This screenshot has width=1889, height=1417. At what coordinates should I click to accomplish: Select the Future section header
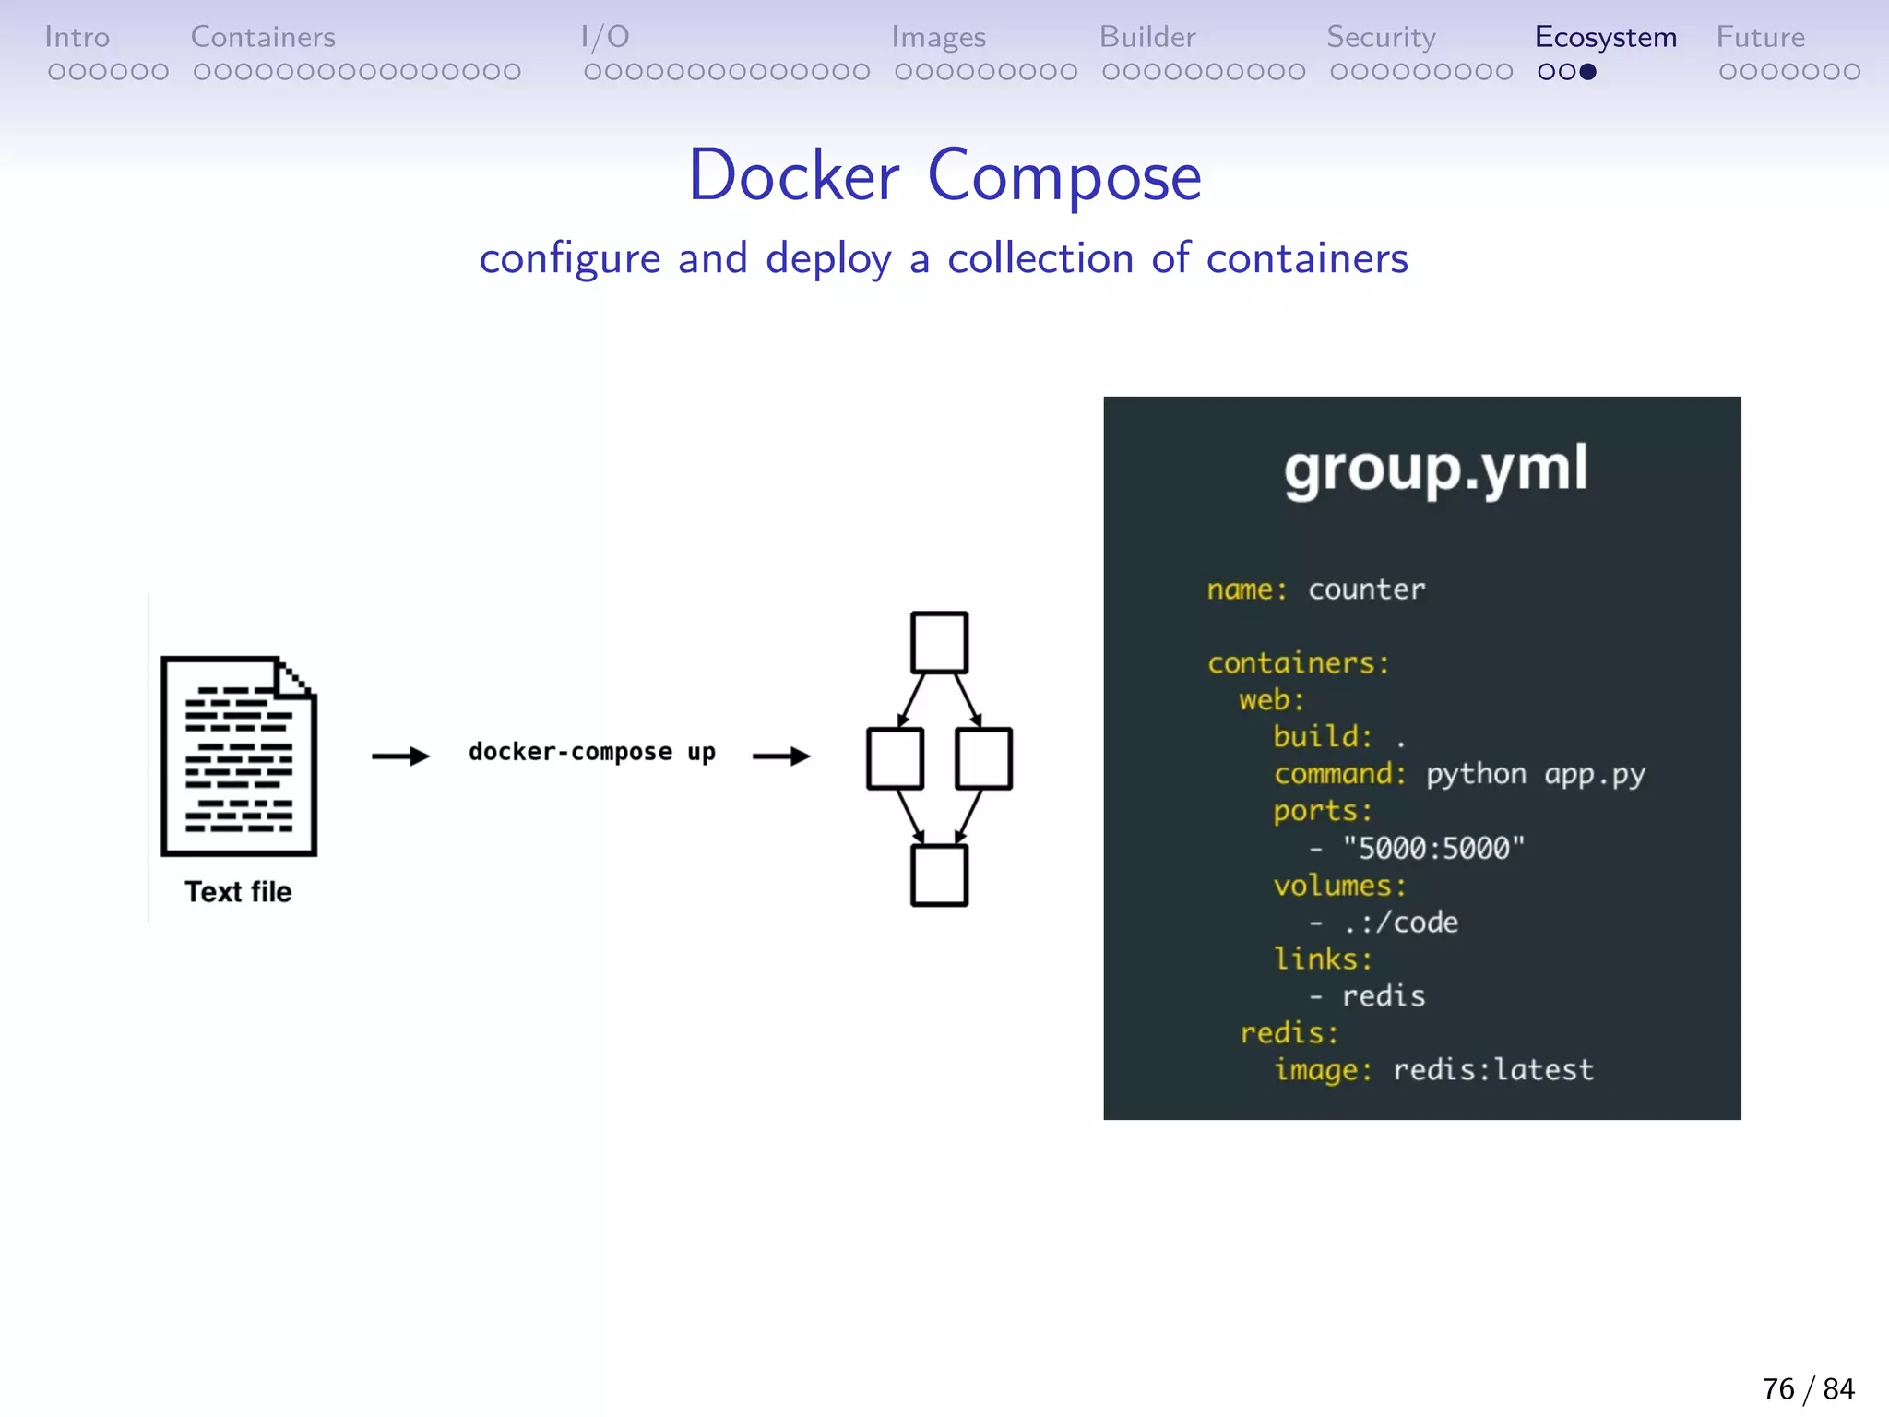point(1760,37)
